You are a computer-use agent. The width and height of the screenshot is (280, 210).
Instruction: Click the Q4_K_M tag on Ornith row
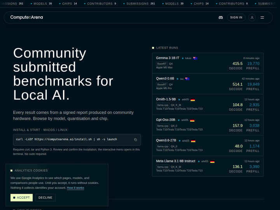tap(176, 105)
